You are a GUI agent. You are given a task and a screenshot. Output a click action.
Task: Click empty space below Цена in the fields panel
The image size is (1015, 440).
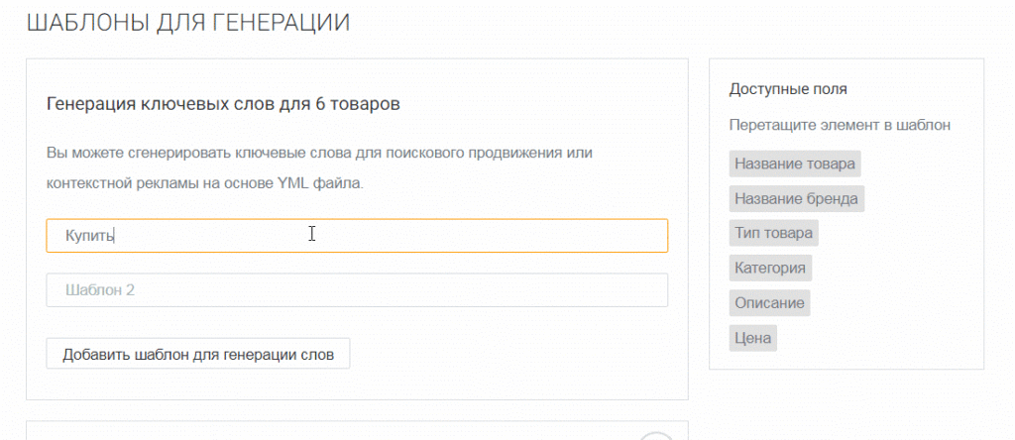pyautogui.click(x=846, y=359)
